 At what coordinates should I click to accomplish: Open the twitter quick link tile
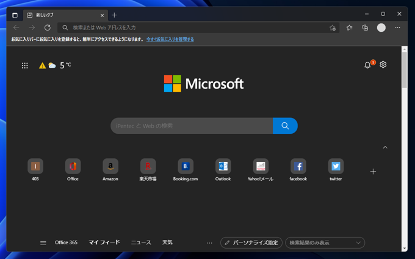336,170
